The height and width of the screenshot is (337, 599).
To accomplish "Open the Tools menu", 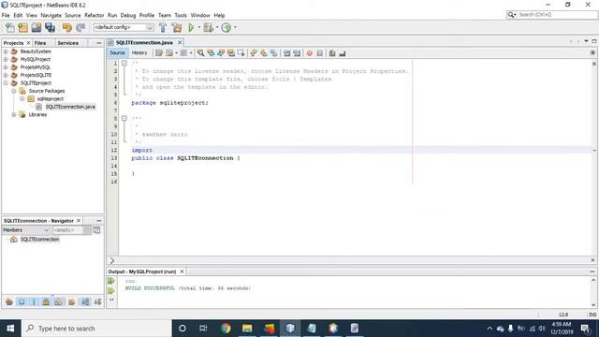I will [181, 15].
